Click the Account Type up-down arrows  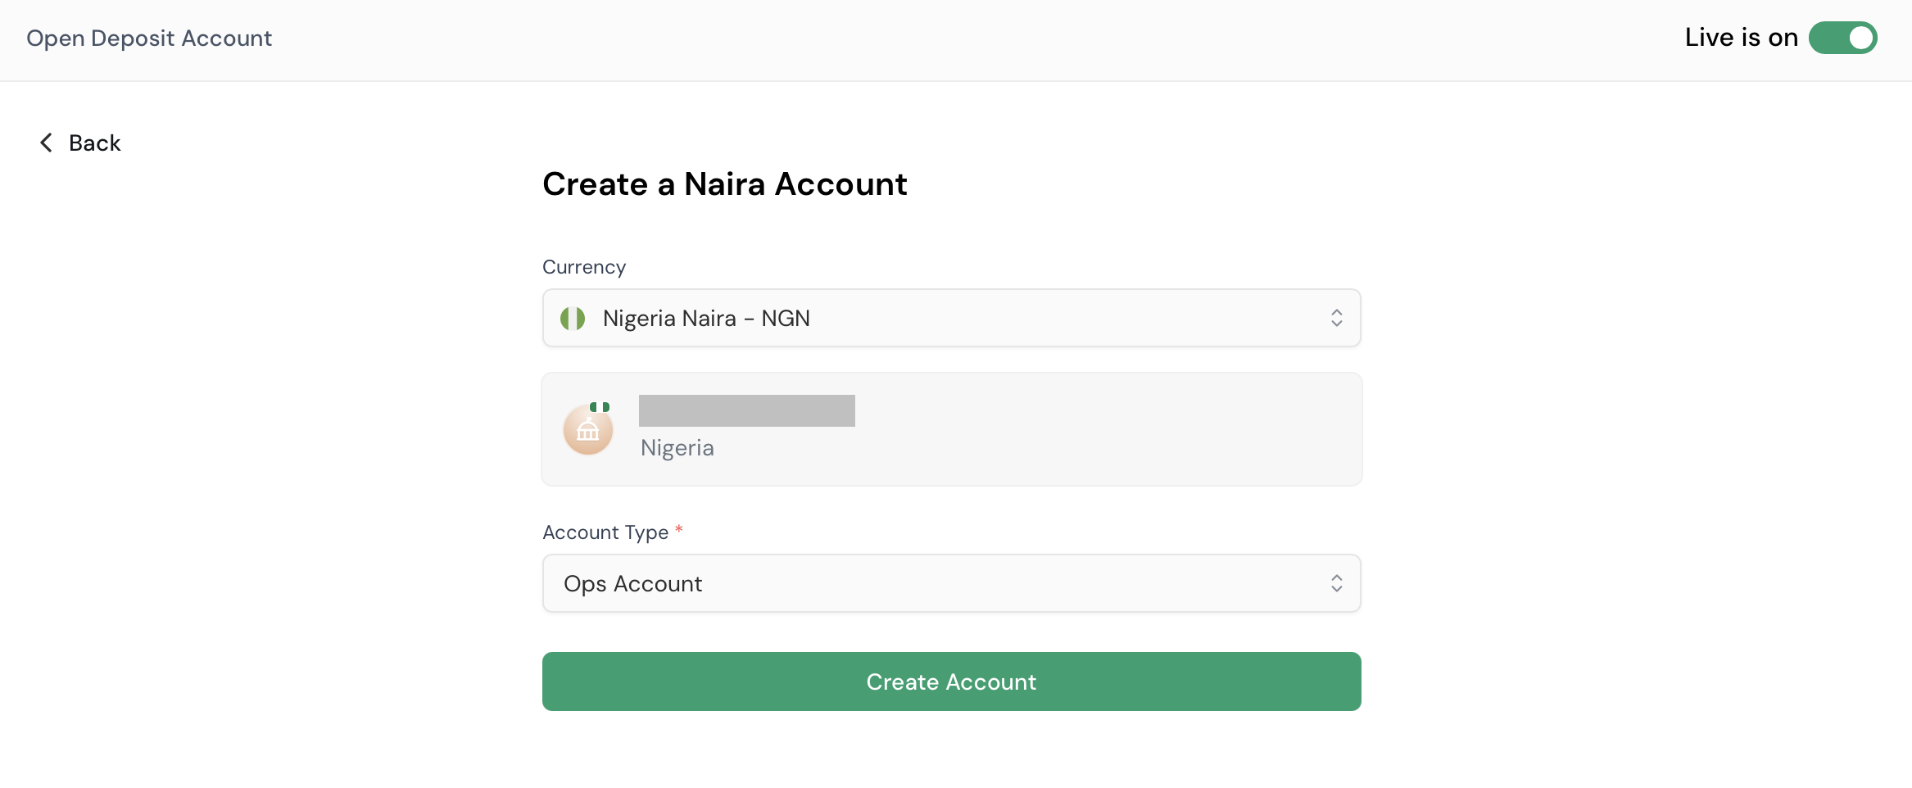pos(1336,583)
